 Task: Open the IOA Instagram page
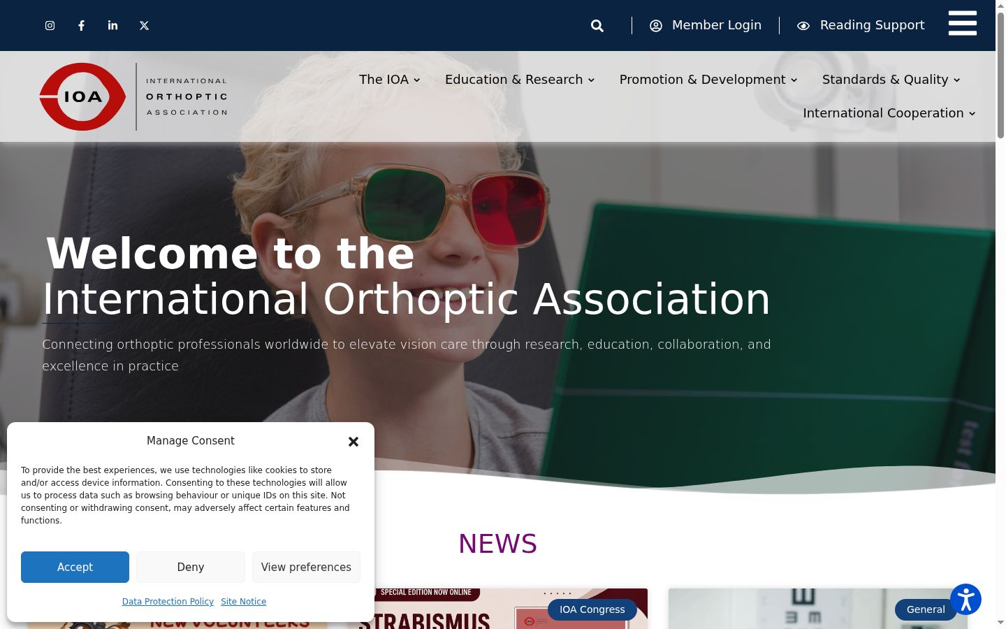(x=50, y=26)
